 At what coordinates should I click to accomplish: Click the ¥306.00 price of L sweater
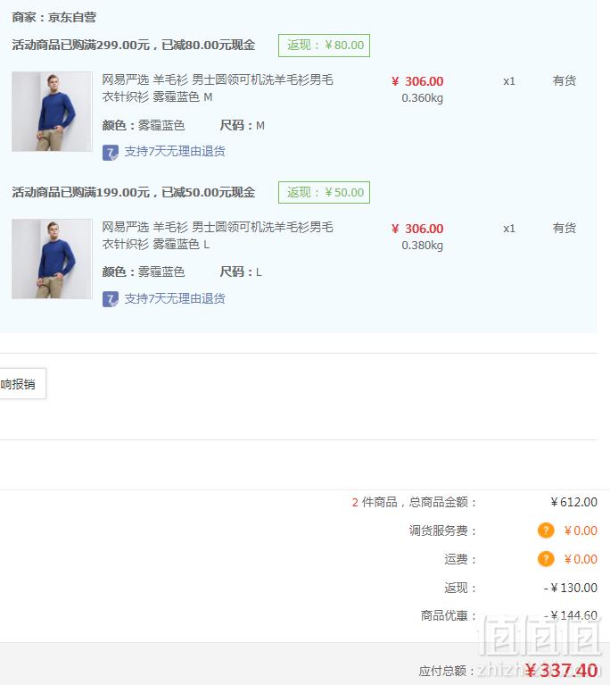[417, 229]
